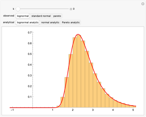Choose Pareto analytic curve
Image resolution: width=146 pixels, height=117 pixels.
click(x=71, y=23)
